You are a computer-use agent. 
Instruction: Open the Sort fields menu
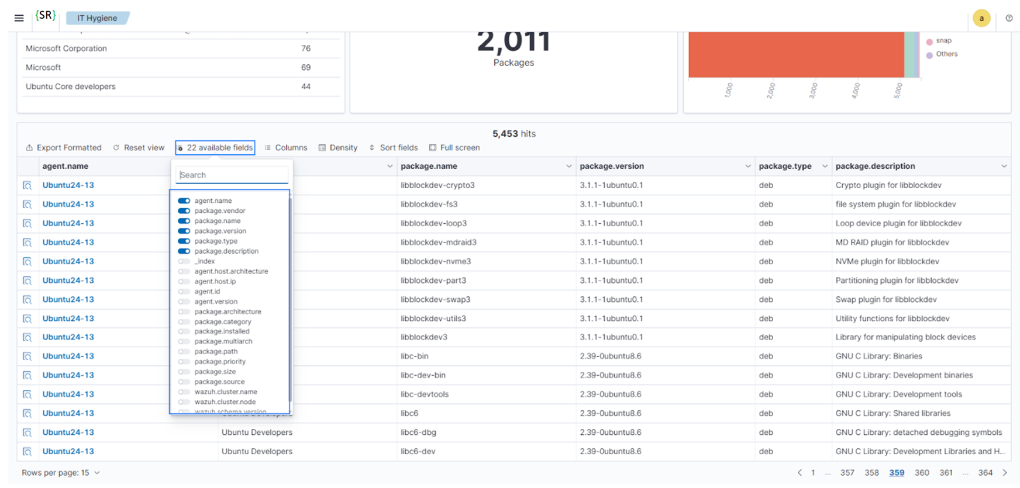(x=393, y=148)
